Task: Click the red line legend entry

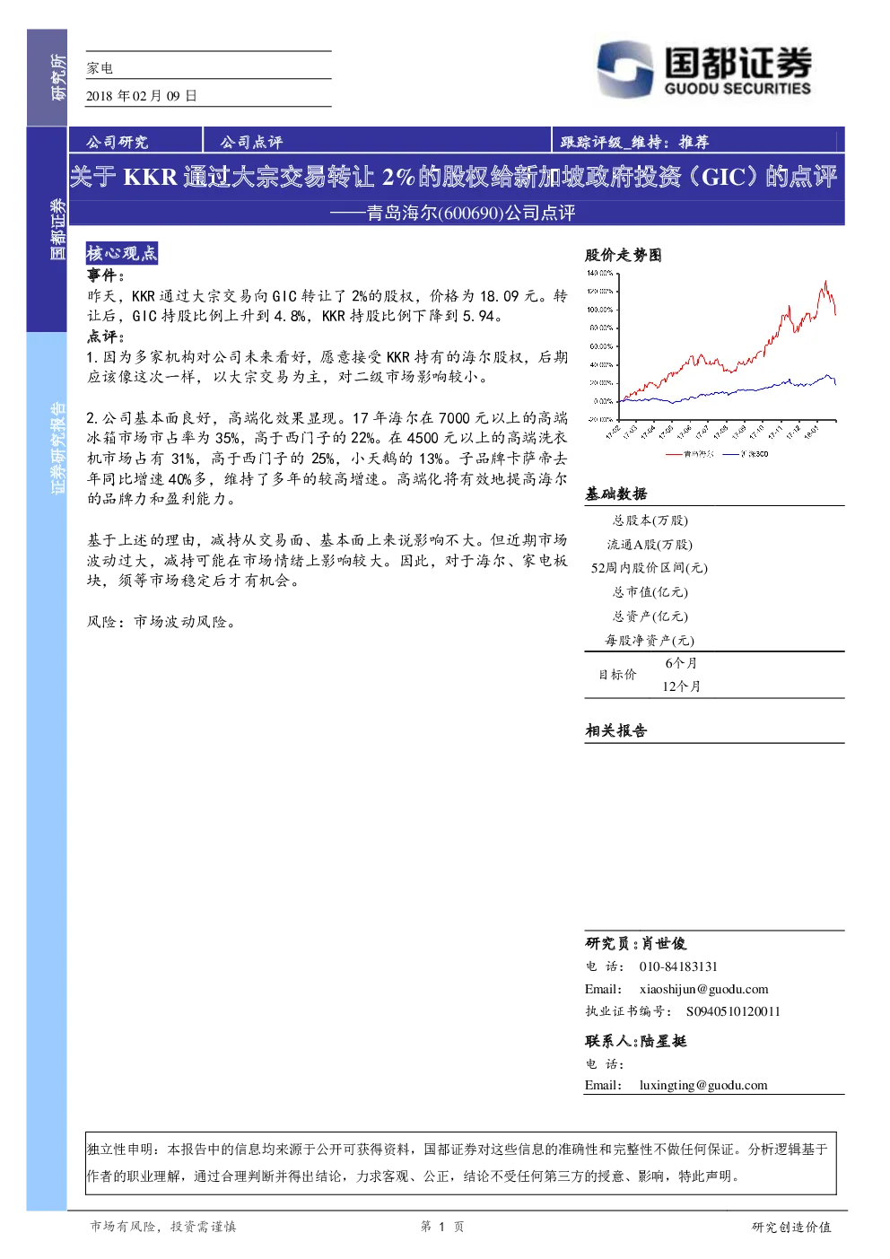Action: [691, 454]
